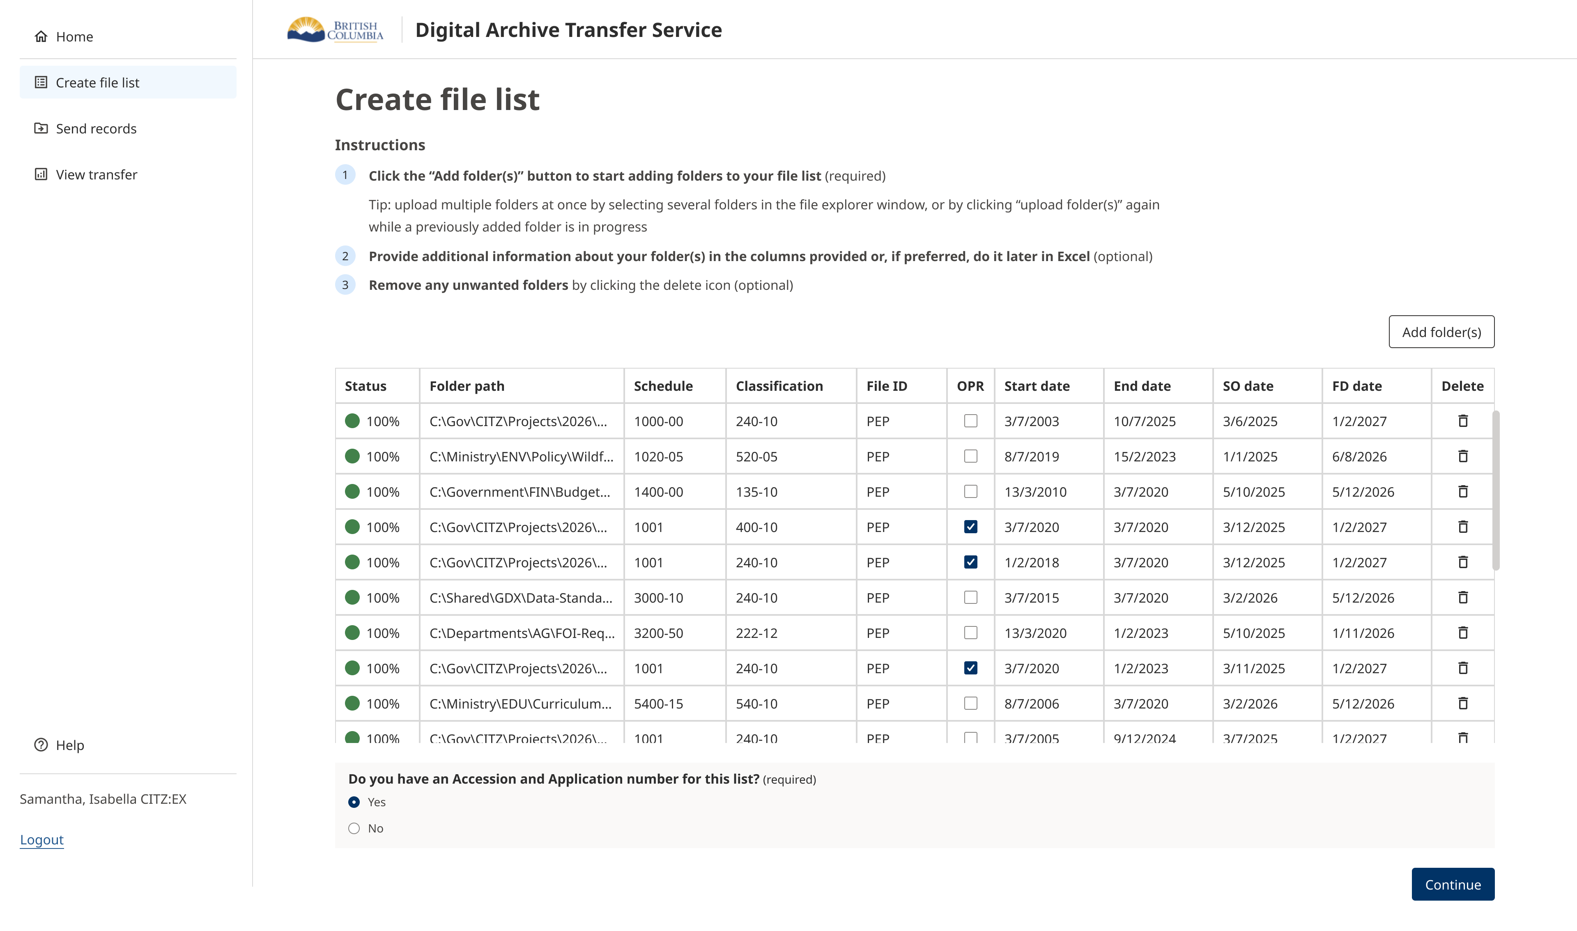Click the Logout link
The image size is (1577, 931).
[x=41, y=839]
